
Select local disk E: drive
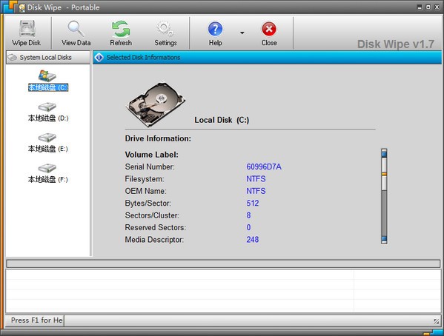(48, 143)
